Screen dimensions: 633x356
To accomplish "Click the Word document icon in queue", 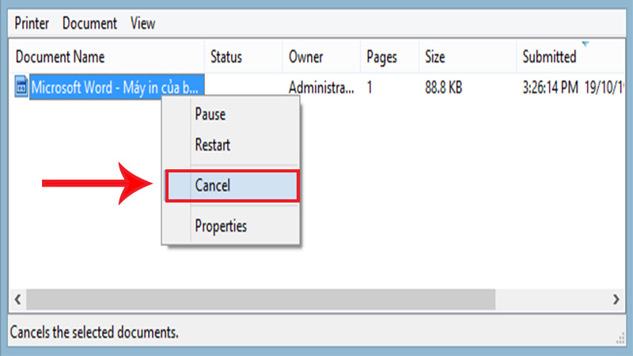I will pyautogui.click(x=21, y=86).
